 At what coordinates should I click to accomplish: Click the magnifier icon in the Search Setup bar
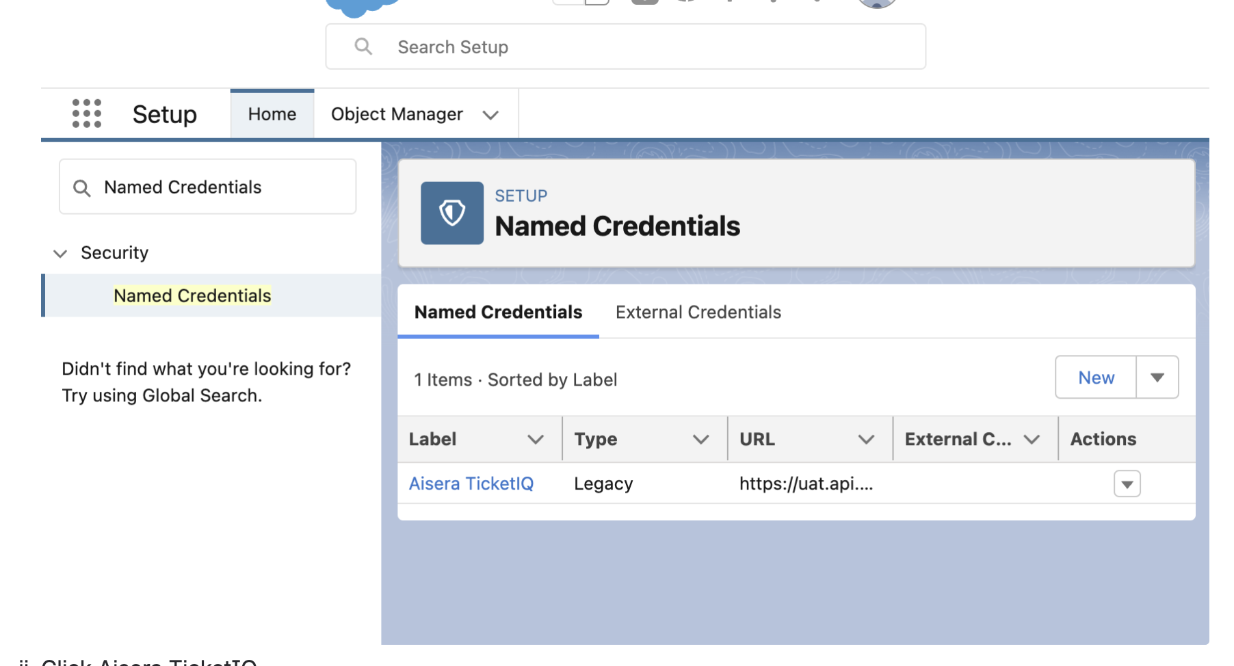tap(363, 46)
